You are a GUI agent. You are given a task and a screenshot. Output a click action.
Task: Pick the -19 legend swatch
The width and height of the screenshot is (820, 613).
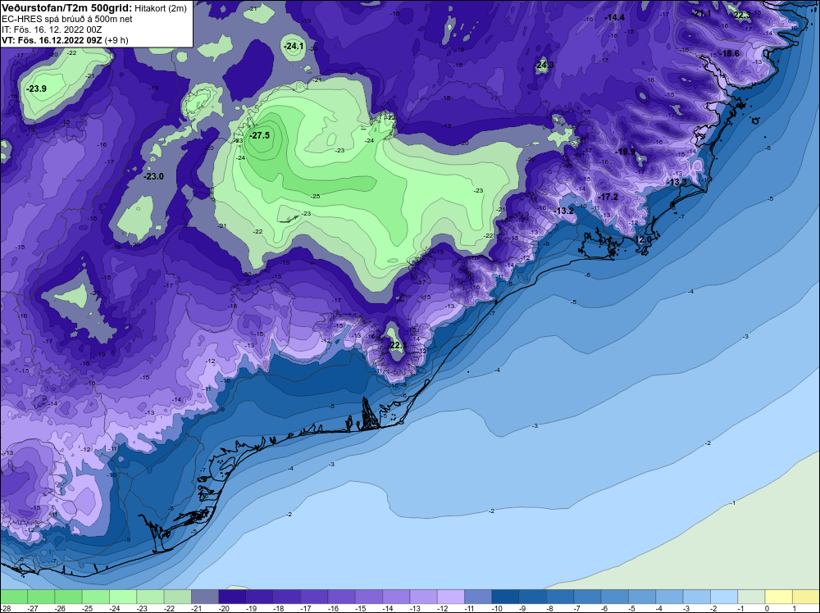259,597
